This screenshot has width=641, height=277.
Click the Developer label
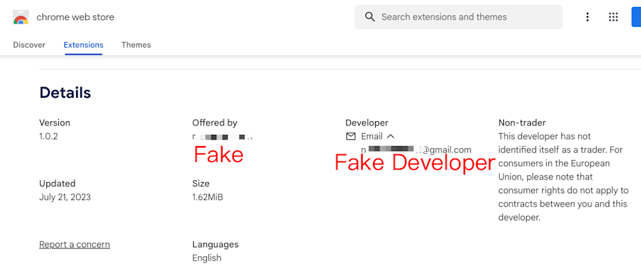point(367,123)
